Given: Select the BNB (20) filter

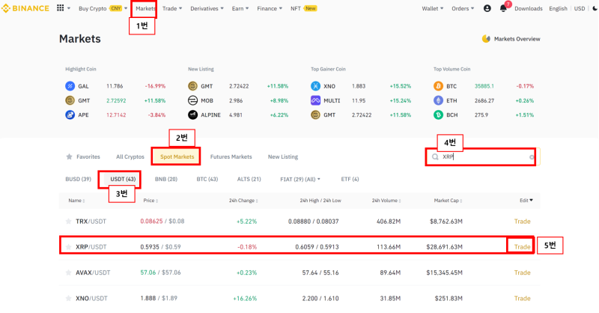Looking at the screenshot, I should coord(166,179).
